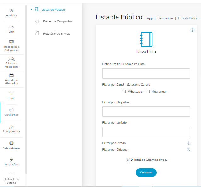The image size is (201, 187).
Task: Click the Relatório de Envios document icon
Action: [x=37, y=33]
